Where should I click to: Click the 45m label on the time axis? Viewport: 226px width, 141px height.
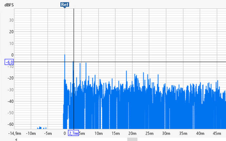(217, 133)
